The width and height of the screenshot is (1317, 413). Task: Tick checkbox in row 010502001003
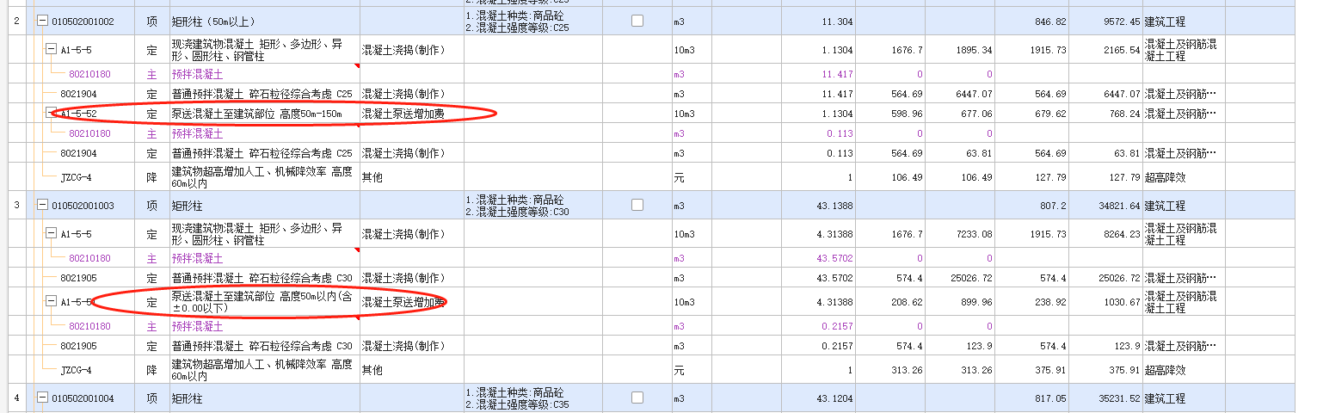click(x=637, y=205)
